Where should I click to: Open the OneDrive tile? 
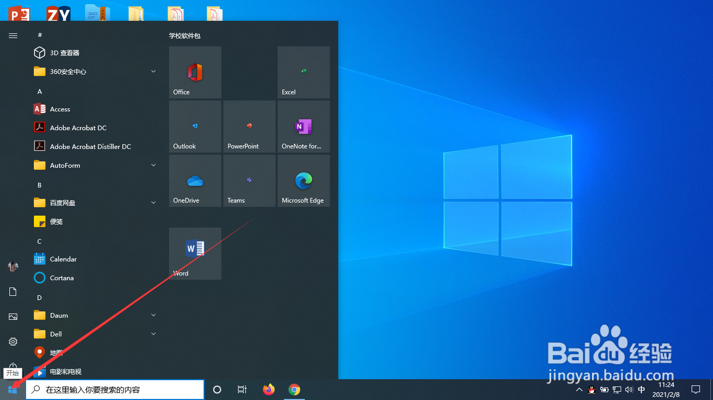coord(195,181)
